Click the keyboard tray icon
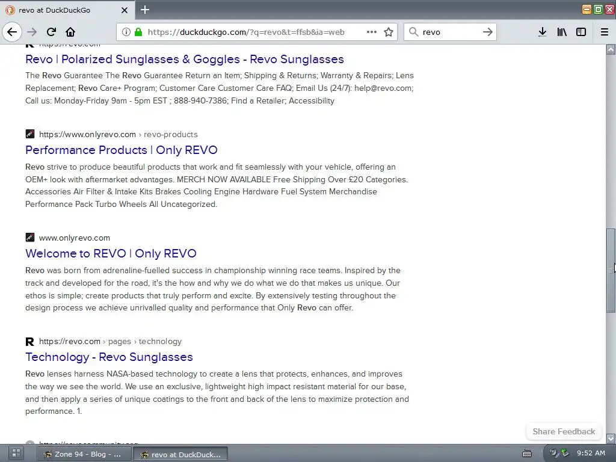 tap(527, 454)
